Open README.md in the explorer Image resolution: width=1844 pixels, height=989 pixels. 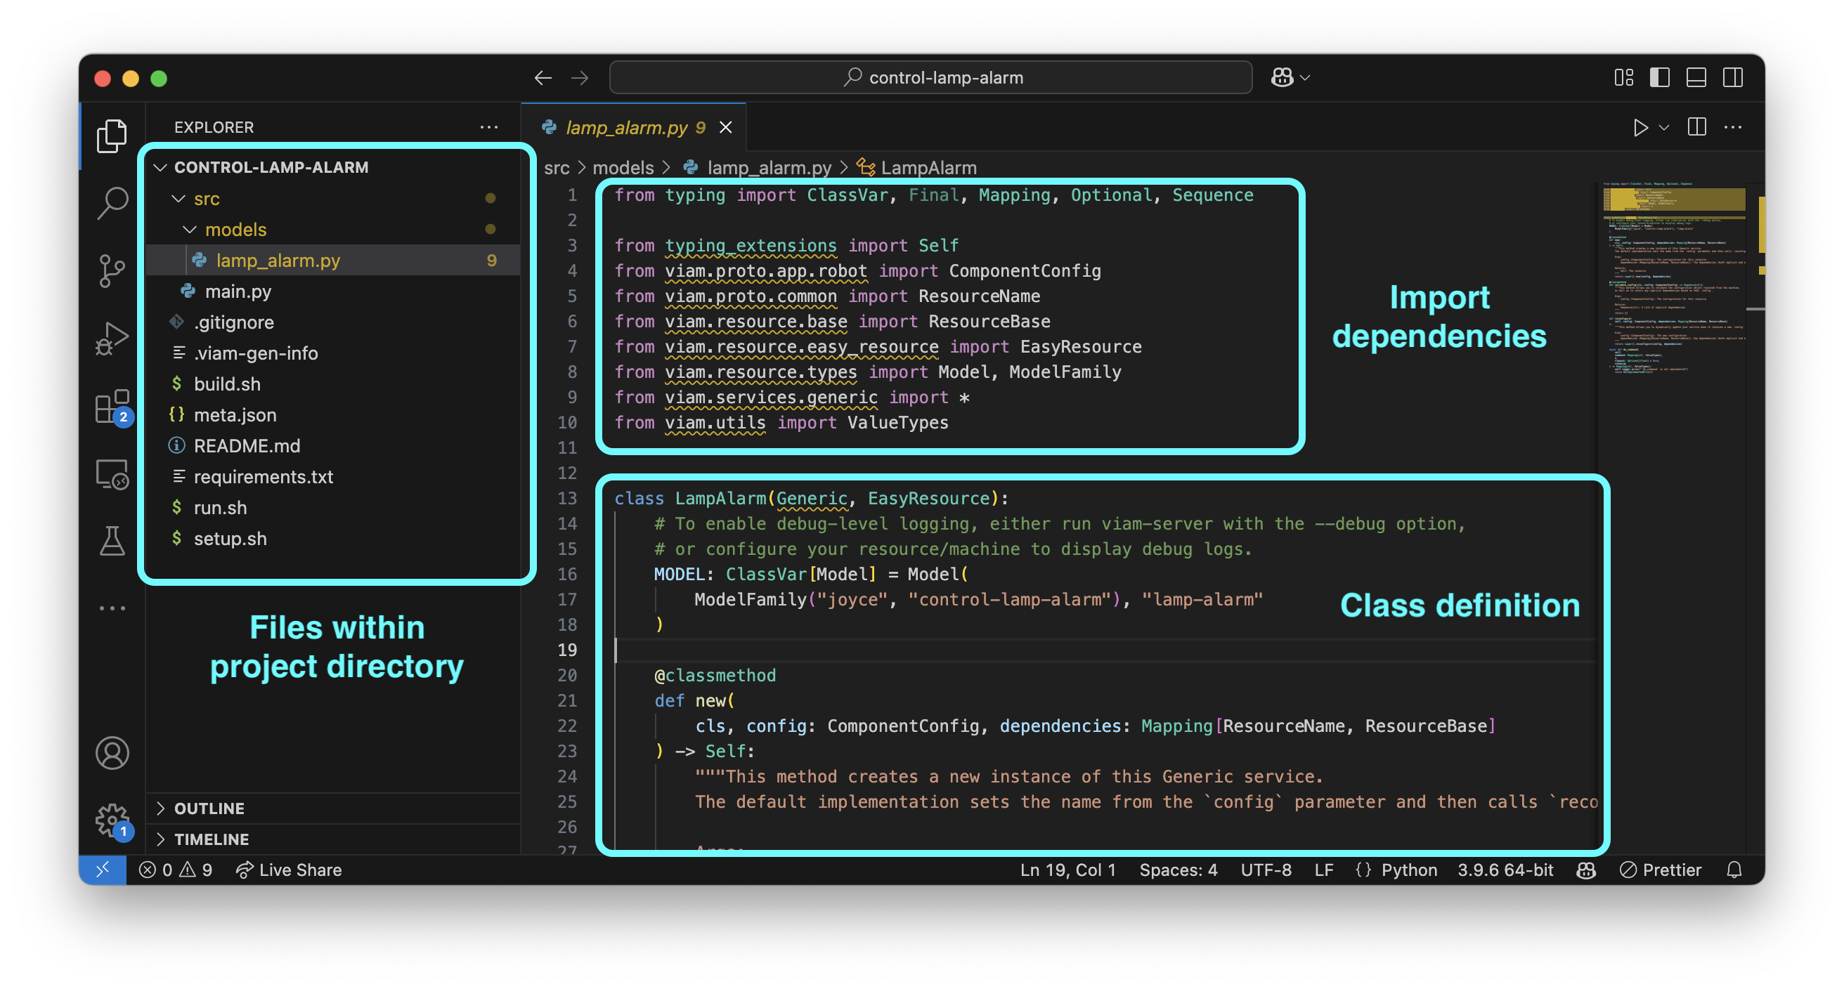[333, 445]
